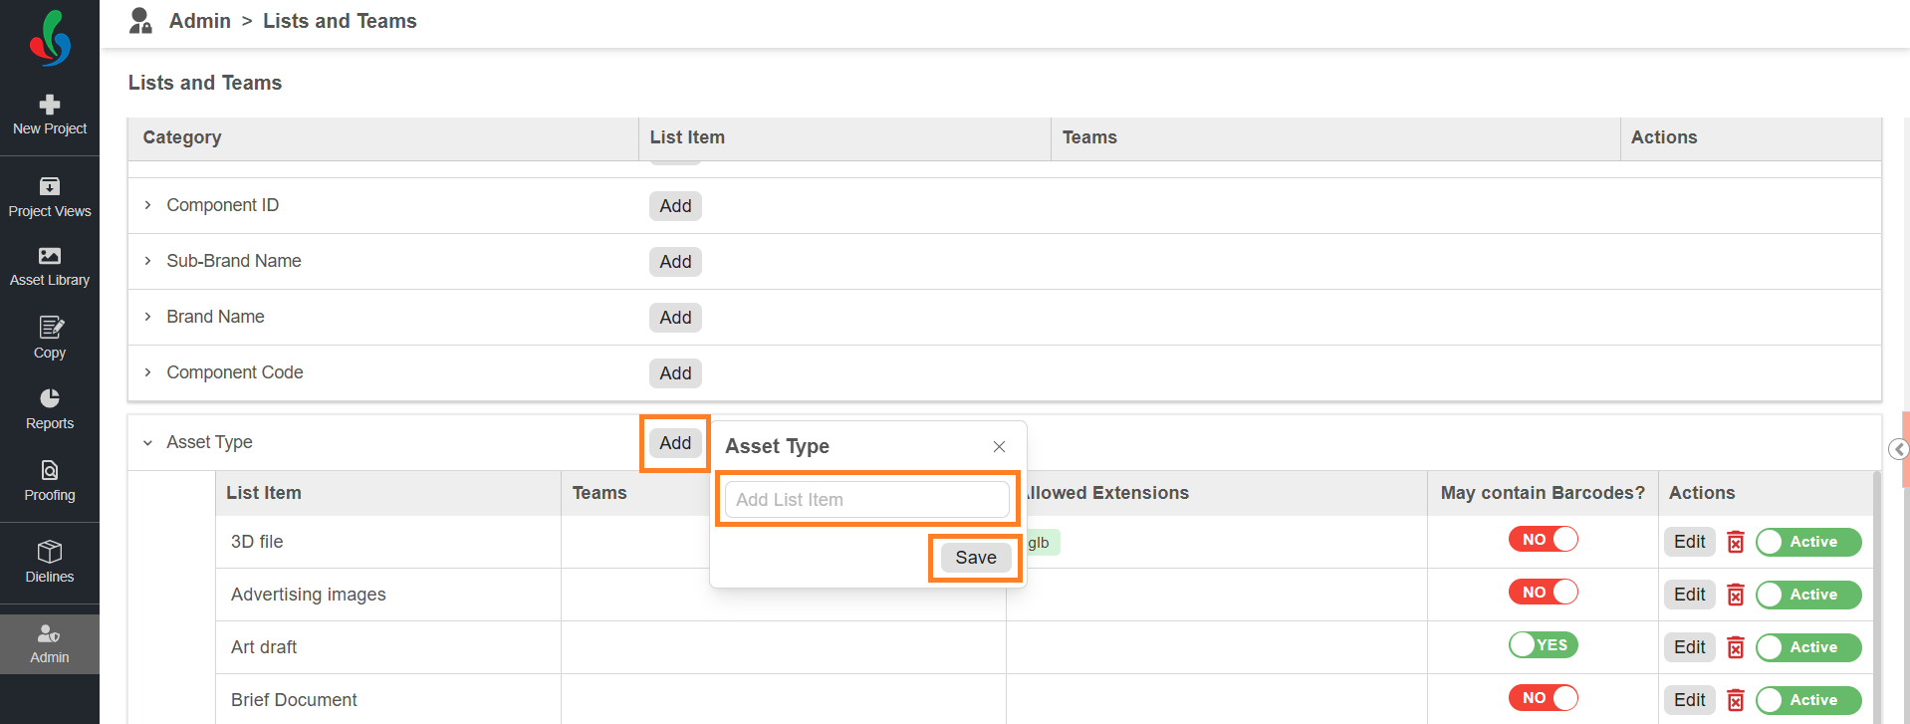The width and height of the screenshot is (1910, 724).
Task: Open Reports pie chart icon
Action: (x=50, y=398)
